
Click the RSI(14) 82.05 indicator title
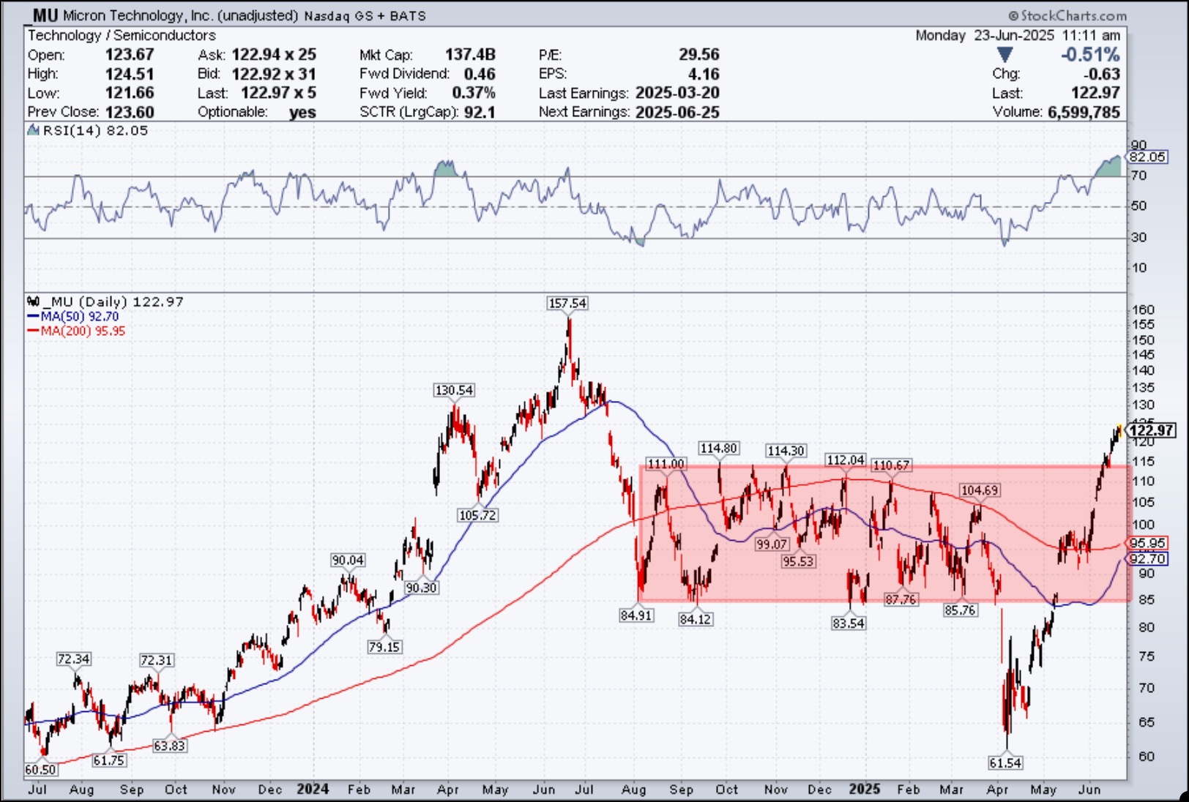click(x=95, y=130)
